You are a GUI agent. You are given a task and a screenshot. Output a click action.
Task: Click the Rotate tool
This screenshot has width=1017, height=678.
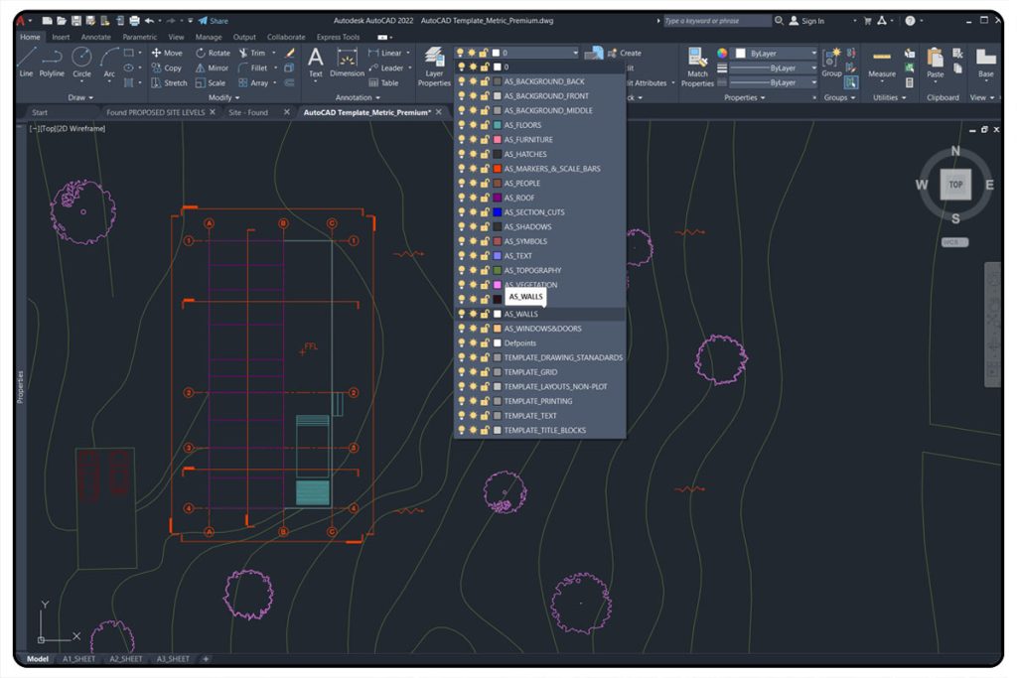[x=214, y=54]
